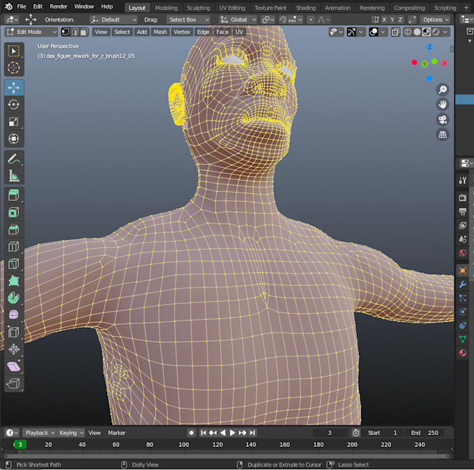This screenshot has height=470, width=474.
Task: Select the Bevel tool
Action: click(x=14, y=229)
